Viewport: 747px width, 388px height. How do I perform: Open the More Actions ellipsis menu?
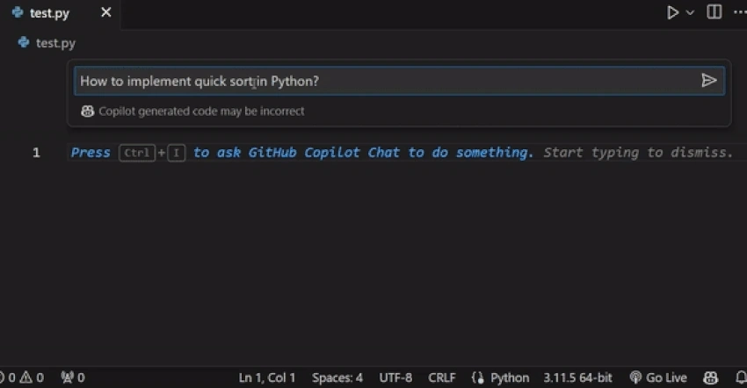[740, 12]
